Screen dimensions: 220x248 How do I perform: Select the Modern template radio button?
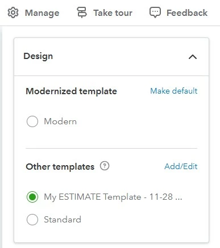[32, 121]
